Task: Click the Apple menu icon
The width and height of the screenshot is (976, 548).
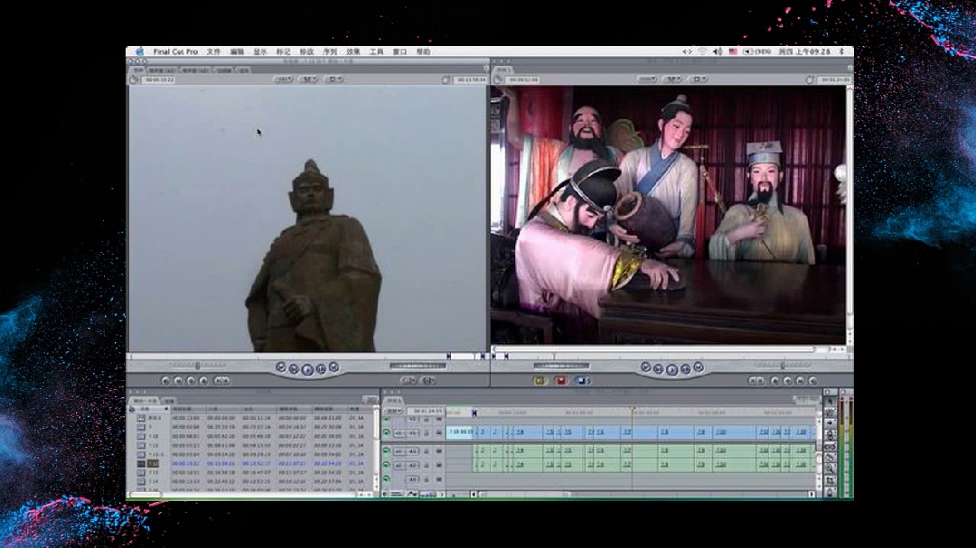Action: [139, 51]
